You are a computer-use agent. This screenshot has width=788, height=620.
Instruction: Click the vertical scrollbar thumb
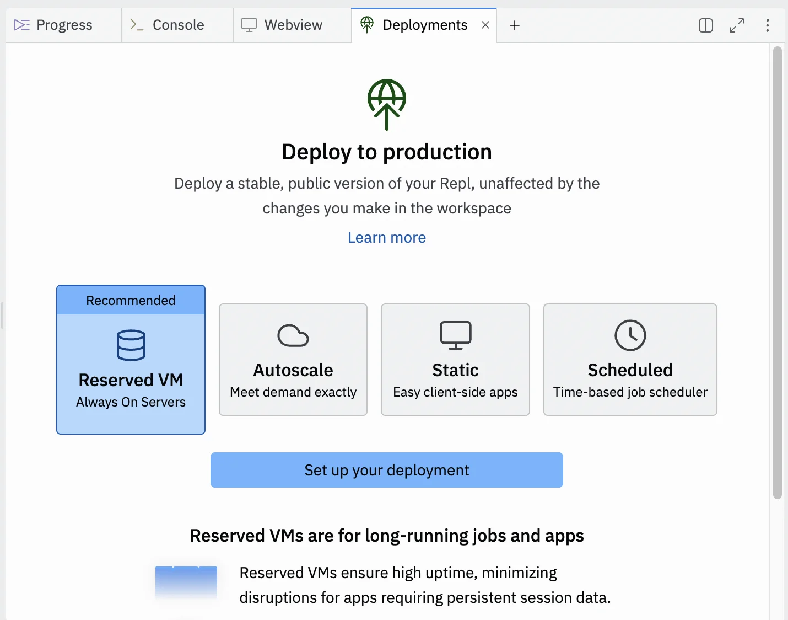pyautogui.click(x=778, y=273)
